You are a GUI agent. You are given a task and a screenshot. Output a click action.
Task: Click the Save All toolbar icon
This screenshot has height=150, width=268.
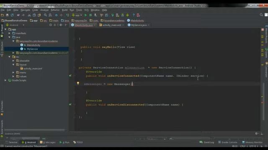[x=7, y=15]
